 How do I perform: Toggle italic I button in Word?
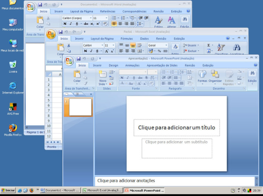(71, 24)
